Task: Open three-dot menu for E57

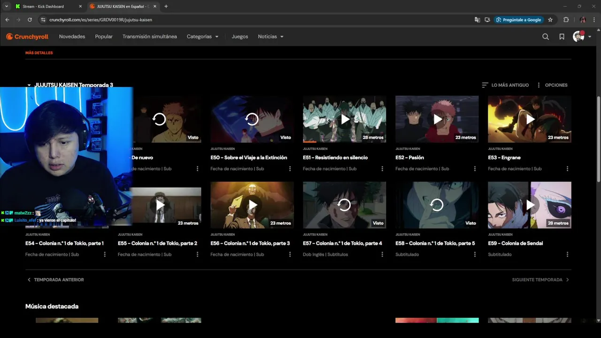Action: (x=382, y=254)
